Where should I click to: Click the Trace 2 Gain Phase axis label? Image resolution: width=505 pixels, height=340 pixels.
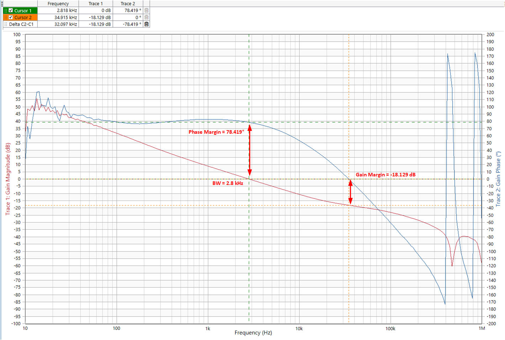tap(498, 179)
